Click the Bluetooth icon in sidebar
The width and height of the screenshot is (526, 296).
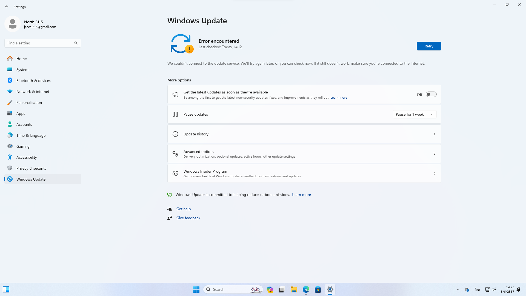point(10,80)
